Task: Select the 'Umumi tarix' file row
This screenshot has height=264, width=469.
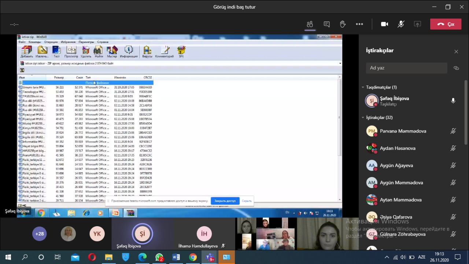Action: [x=85, y=87]
